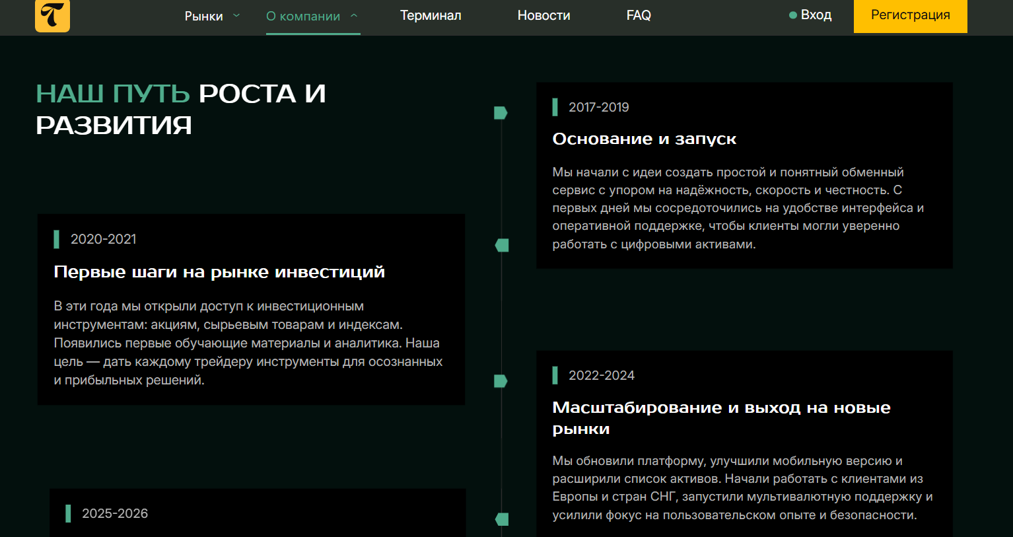The width and height of the screenshot is (1013, 537).
Task: Select the 2020-2021 timeline marker
Action: [502, 245]
